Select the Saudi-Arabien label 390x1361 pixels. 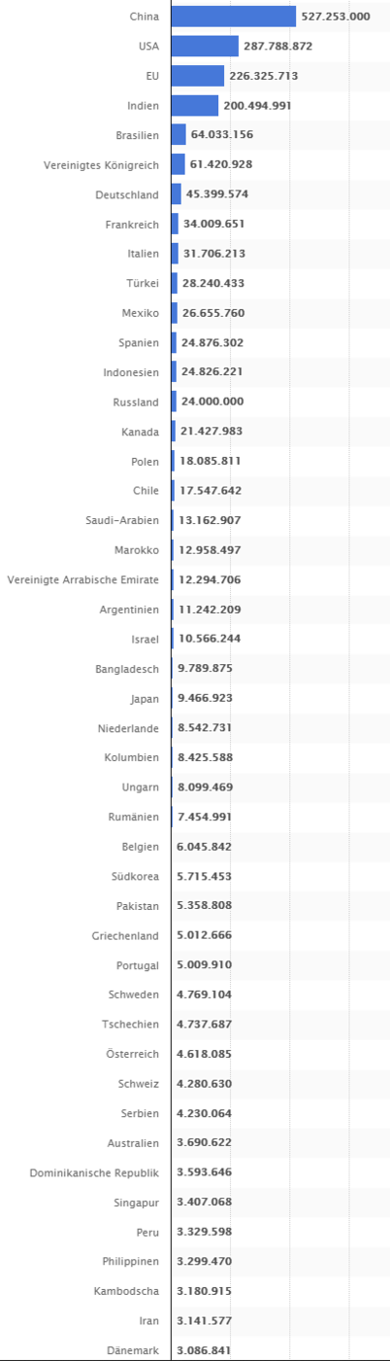pos(122,521)
